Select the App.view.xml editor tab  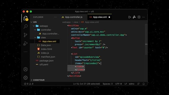point(100,17)
